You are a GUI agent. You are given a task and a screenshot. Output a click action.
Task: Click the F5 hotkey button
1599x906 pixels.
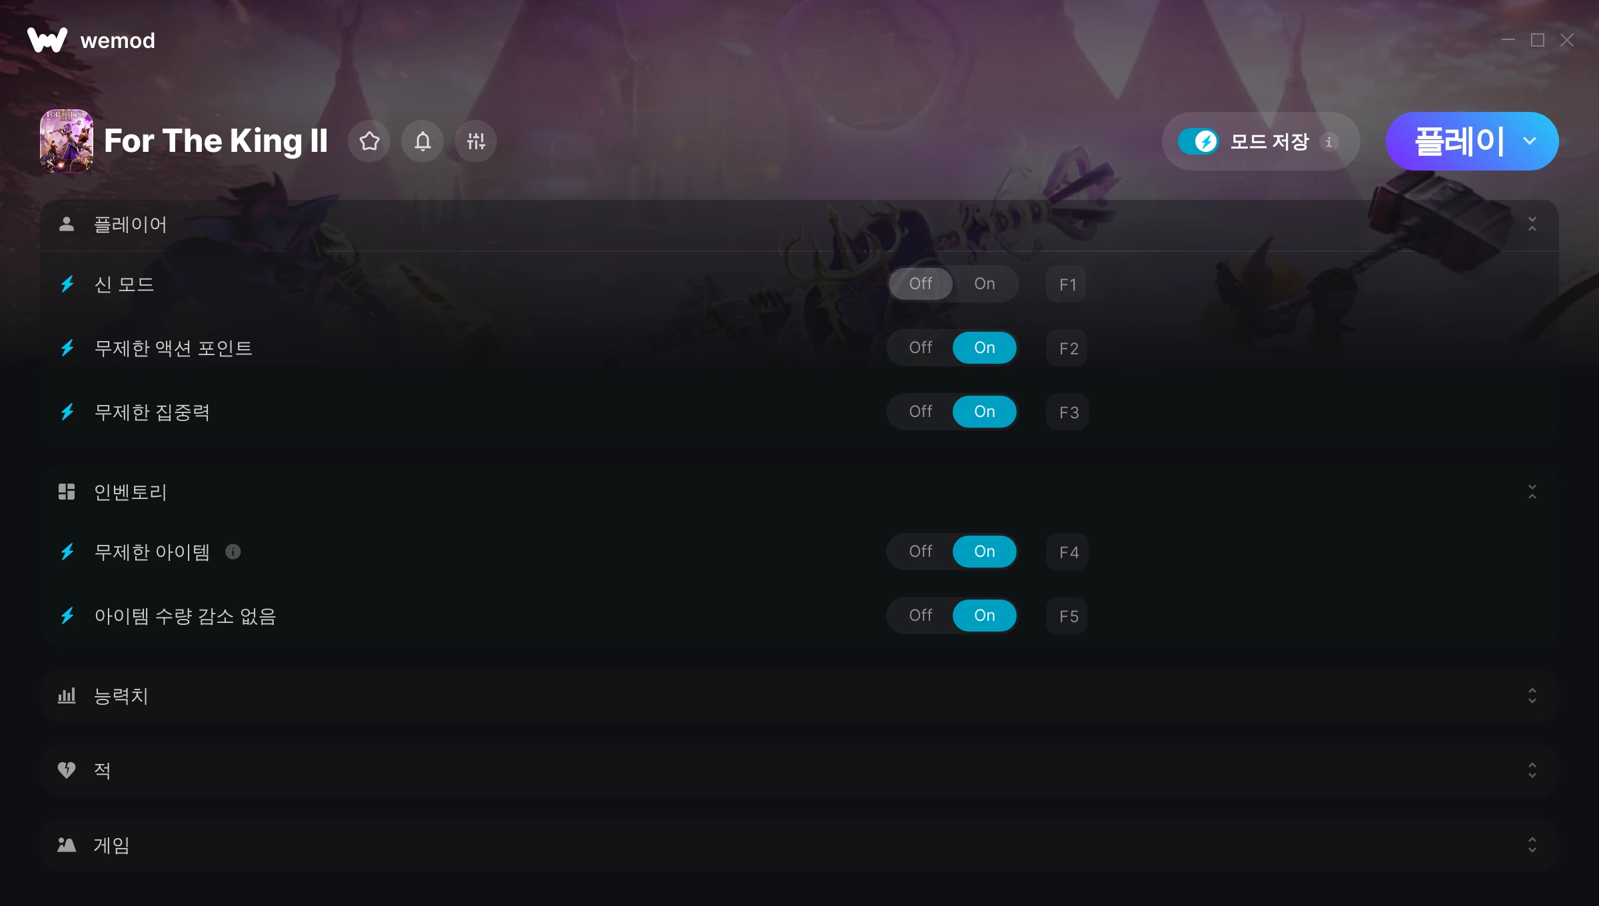pyautogui.click(x=1067, y=616)
